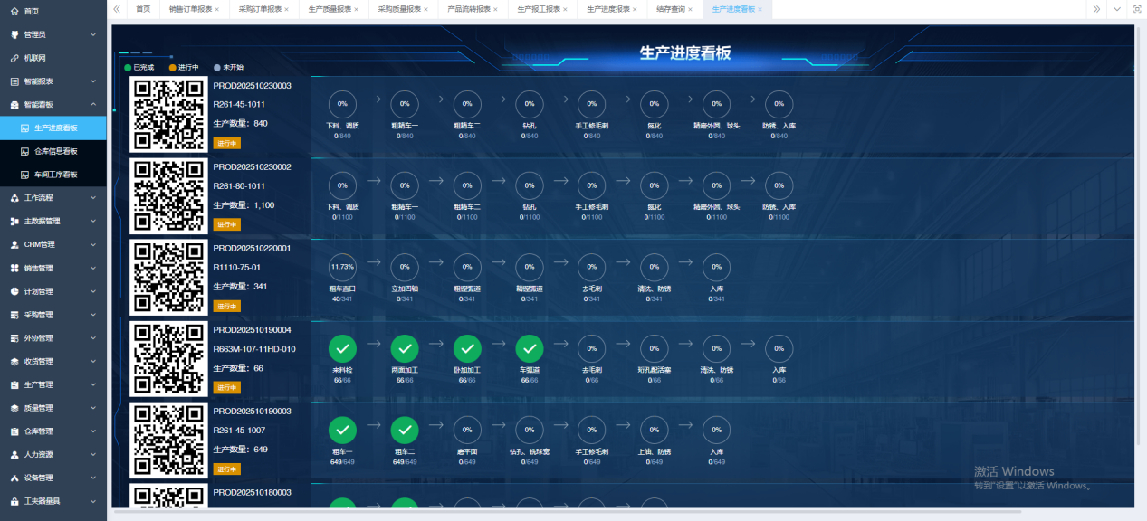Click the green checkmark above 来料检
Image resolution: width=1147 pixels, height=521 pixels.
click(342, 349)
